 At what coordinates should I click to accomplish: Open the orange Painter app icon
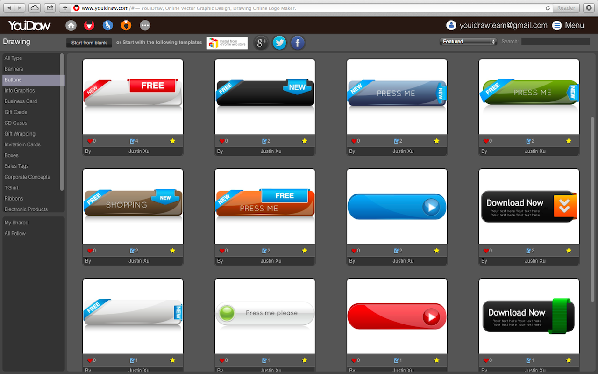pyautogui.click(x=126, y=25)
